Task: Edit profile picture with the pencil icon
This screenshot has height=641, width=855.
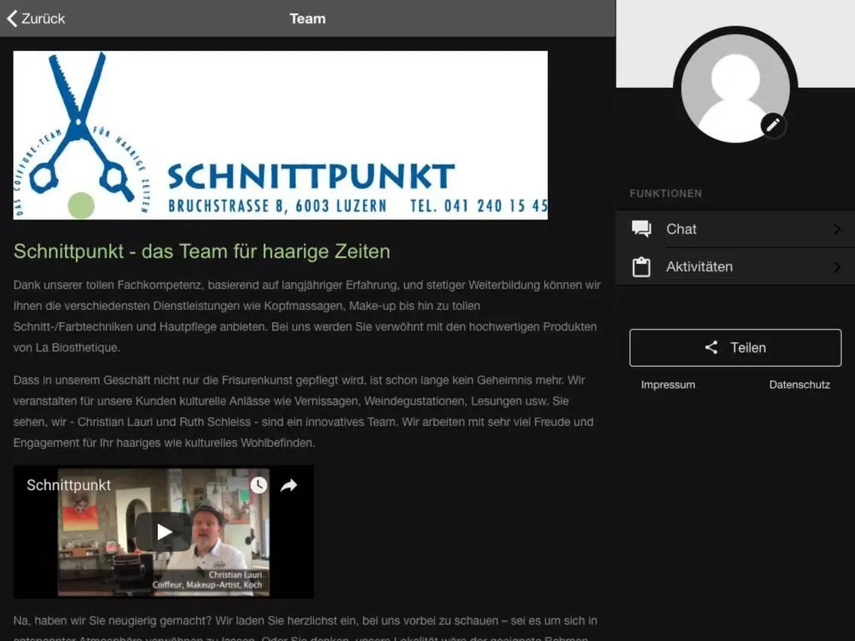Action: [x=773, y=126]
